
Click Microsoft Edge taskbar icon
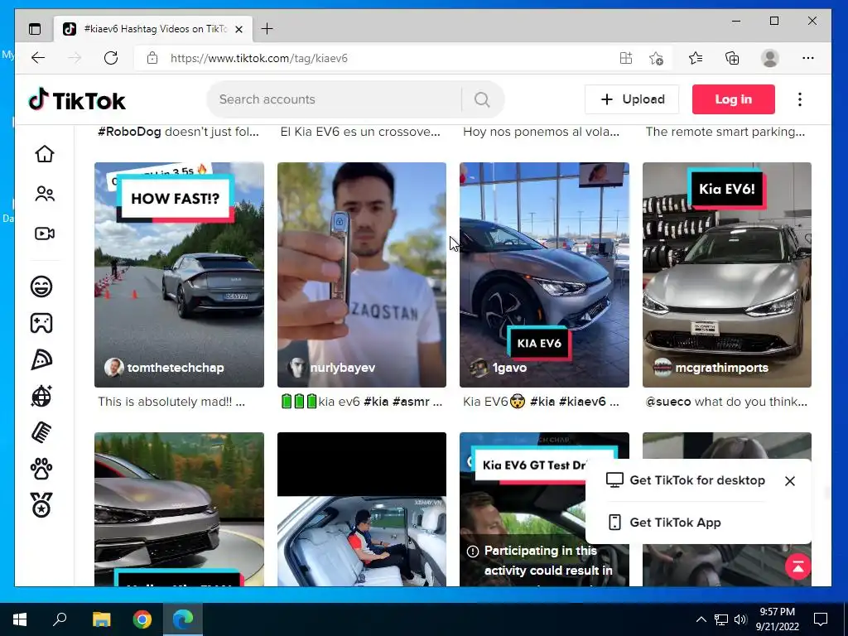click(183, 619)
